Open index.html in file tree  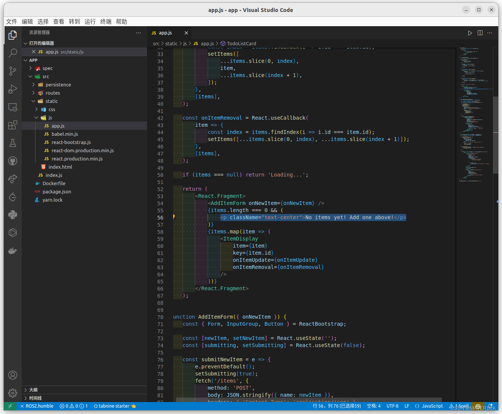click(84, 167)
